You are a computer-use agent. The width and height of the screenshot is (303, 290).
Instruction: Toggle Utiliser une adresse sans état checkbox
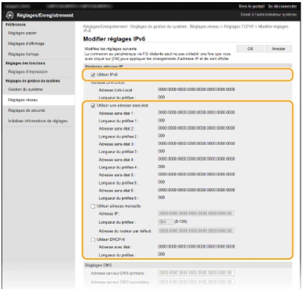[93, 106]
